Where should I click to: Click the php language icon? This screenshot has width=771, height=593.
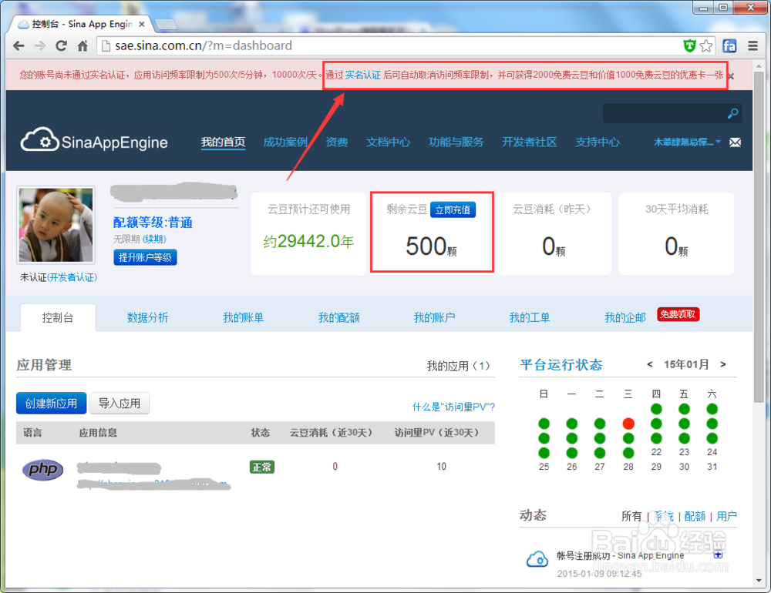[42, 470]
